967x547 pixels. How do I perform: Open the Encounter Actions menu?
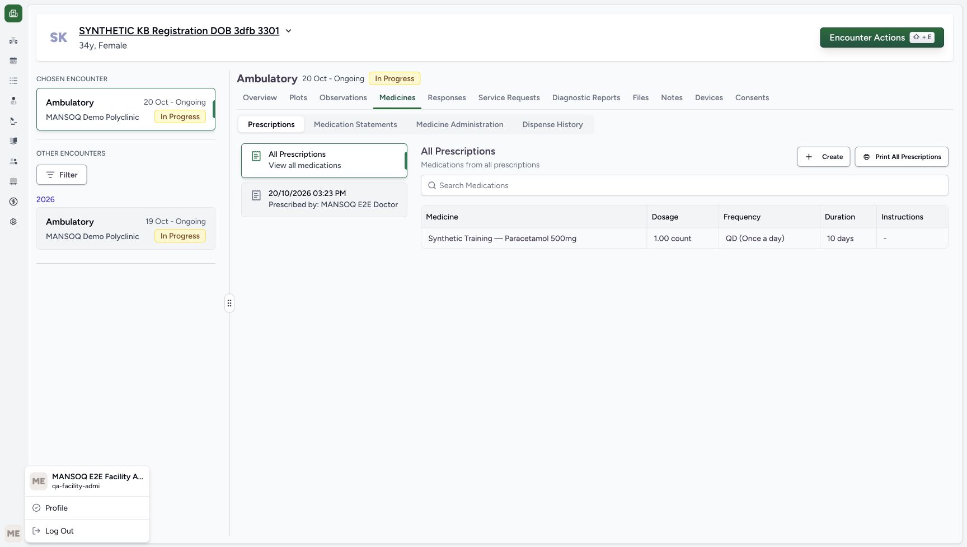(881, 38)
